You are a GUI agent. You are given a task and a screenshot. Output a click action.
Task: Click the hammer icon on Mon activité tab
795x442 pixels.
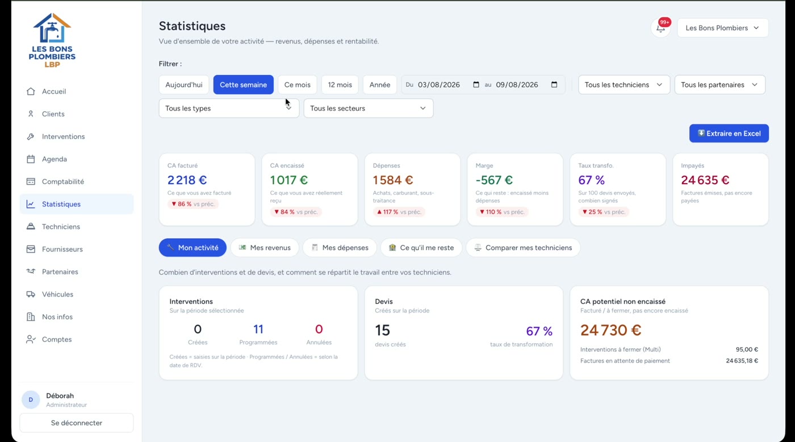click(170, 248)
